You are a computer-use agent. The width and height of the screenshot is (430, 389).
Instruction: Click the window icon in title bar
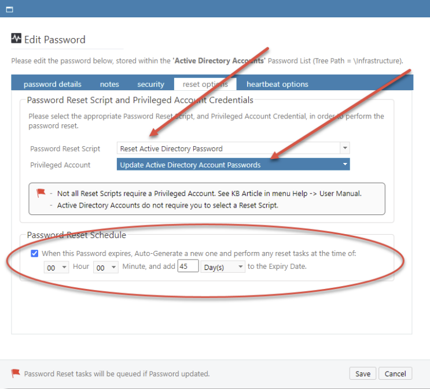point(9,10)
